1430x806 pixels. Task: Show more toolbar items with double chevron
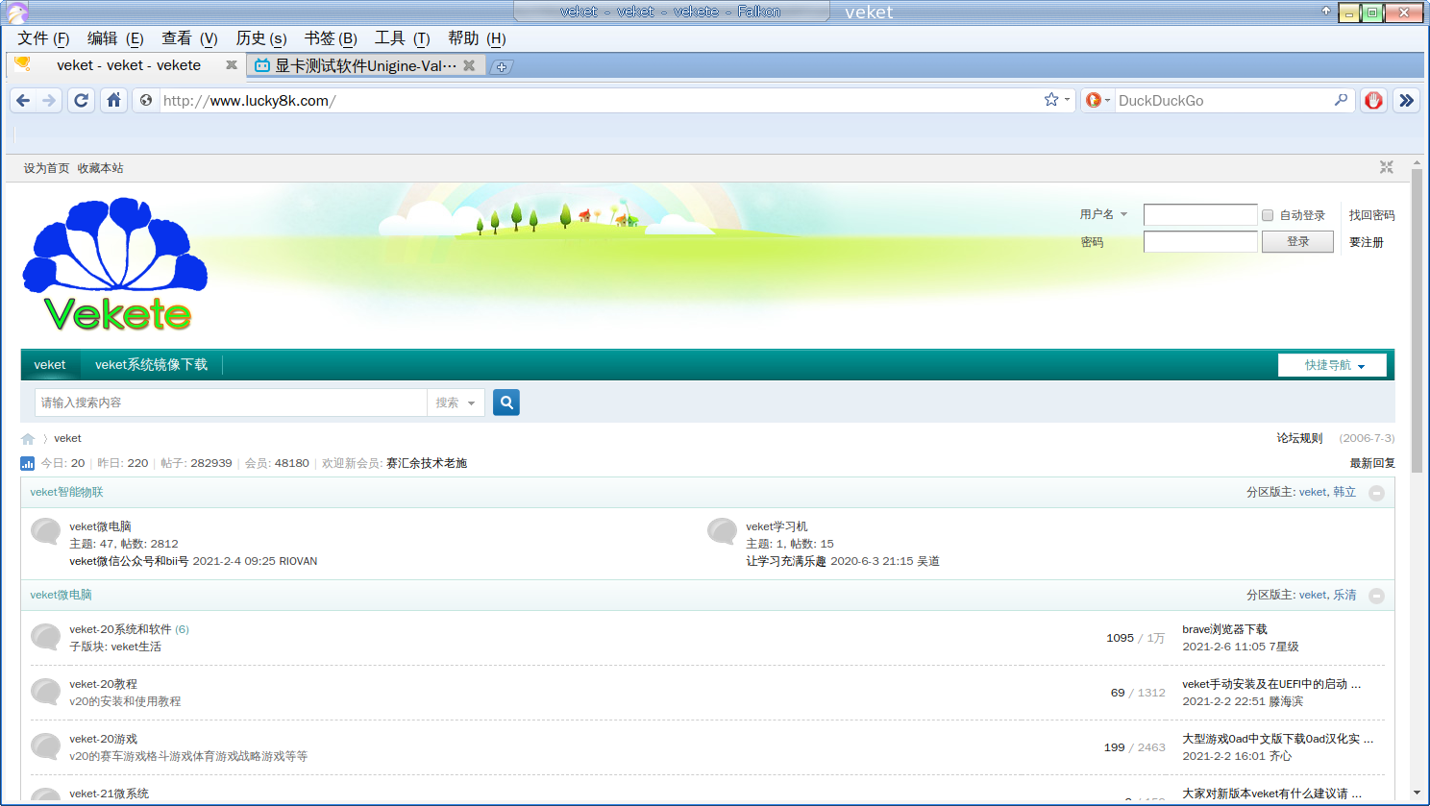click(x=1406, y=100)
